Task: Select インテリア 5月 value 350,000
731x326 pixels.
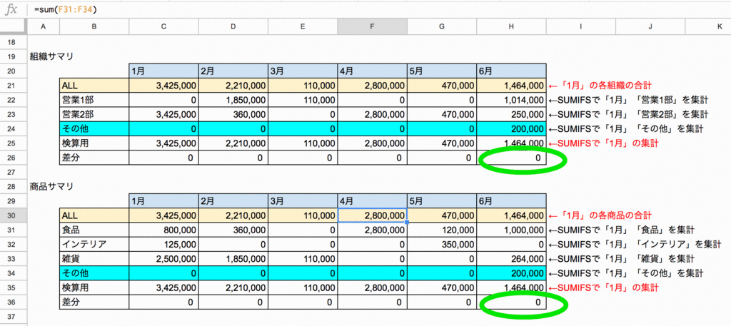Action: 441,245
